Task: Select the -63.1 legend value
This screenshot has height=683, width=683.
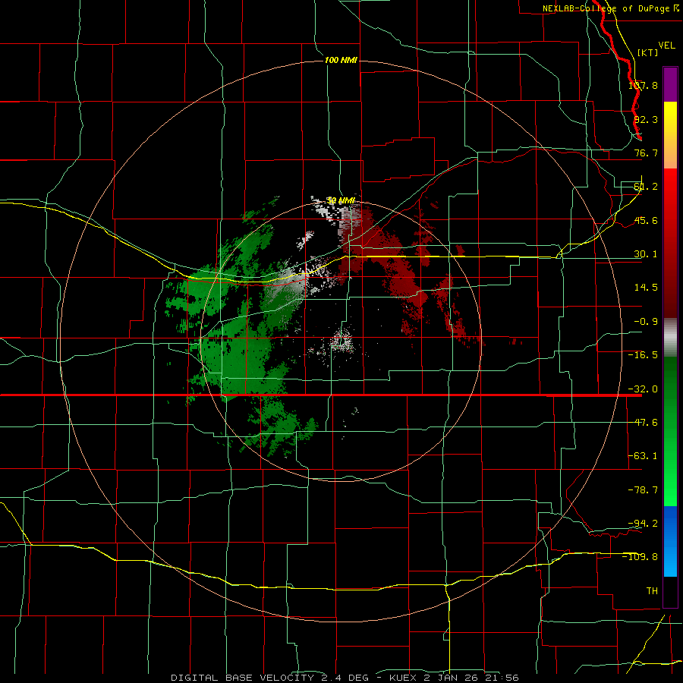Action: 643,456
